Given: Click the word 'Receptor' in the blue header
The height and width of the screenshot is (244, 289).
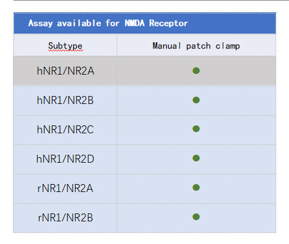Looking at the screenshot, I should [169, 23].
